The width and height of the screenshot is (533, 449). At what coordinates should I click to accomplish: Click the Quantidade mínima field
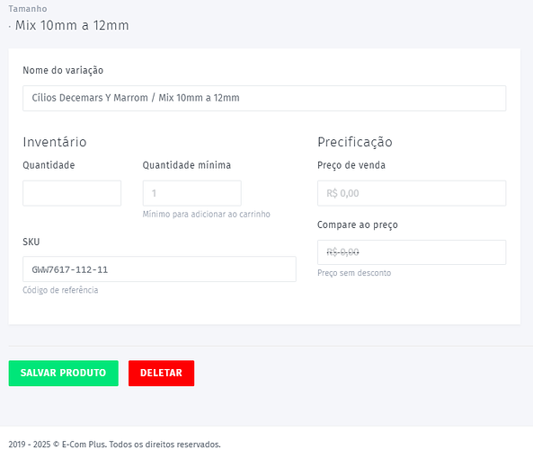(x=192, y=193)
